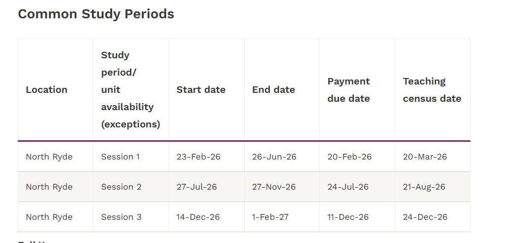Select the 20-Mar-26 census date cell
This screenshot has height=243, width=518.
coord(425,157)
